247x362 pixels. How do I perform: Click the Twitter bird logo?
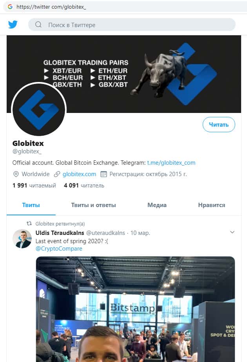(13, 24)
